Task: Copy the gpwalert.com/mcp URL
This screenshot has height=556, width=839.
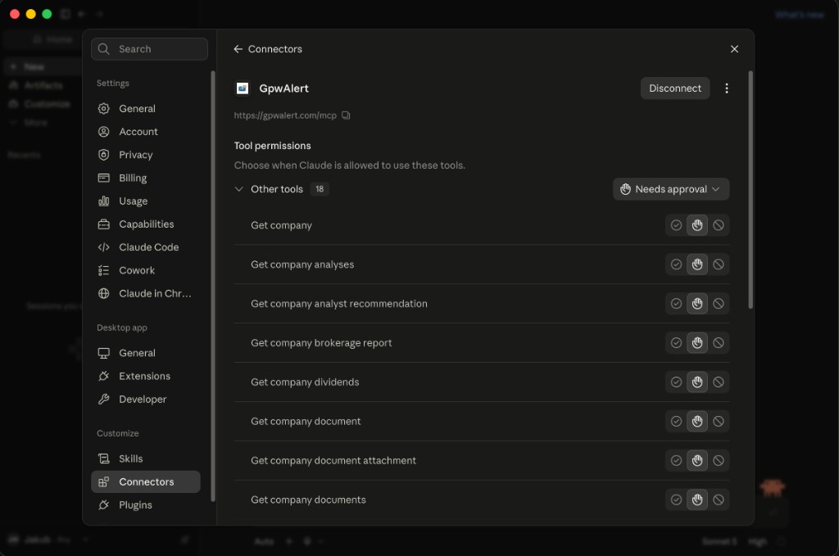Action: 346,115
